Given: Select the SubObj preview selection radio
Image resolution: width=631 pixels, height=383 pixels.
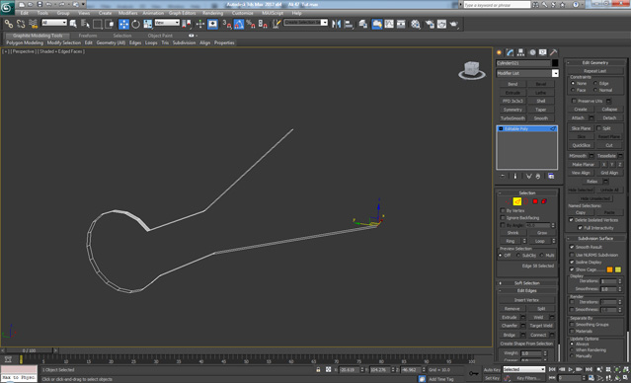Looking at the screenshot, I should pyautogui.click(x=518, y=255).
